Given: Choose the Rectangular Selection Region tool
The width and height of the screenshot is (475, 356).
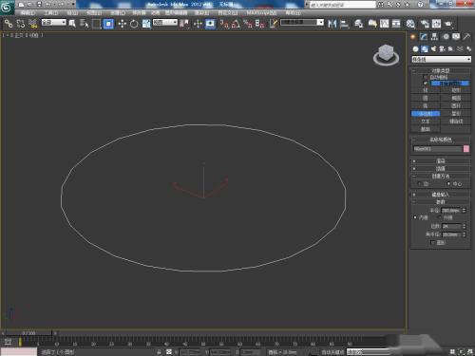Looking at the screenshot, I should (96, 24).
